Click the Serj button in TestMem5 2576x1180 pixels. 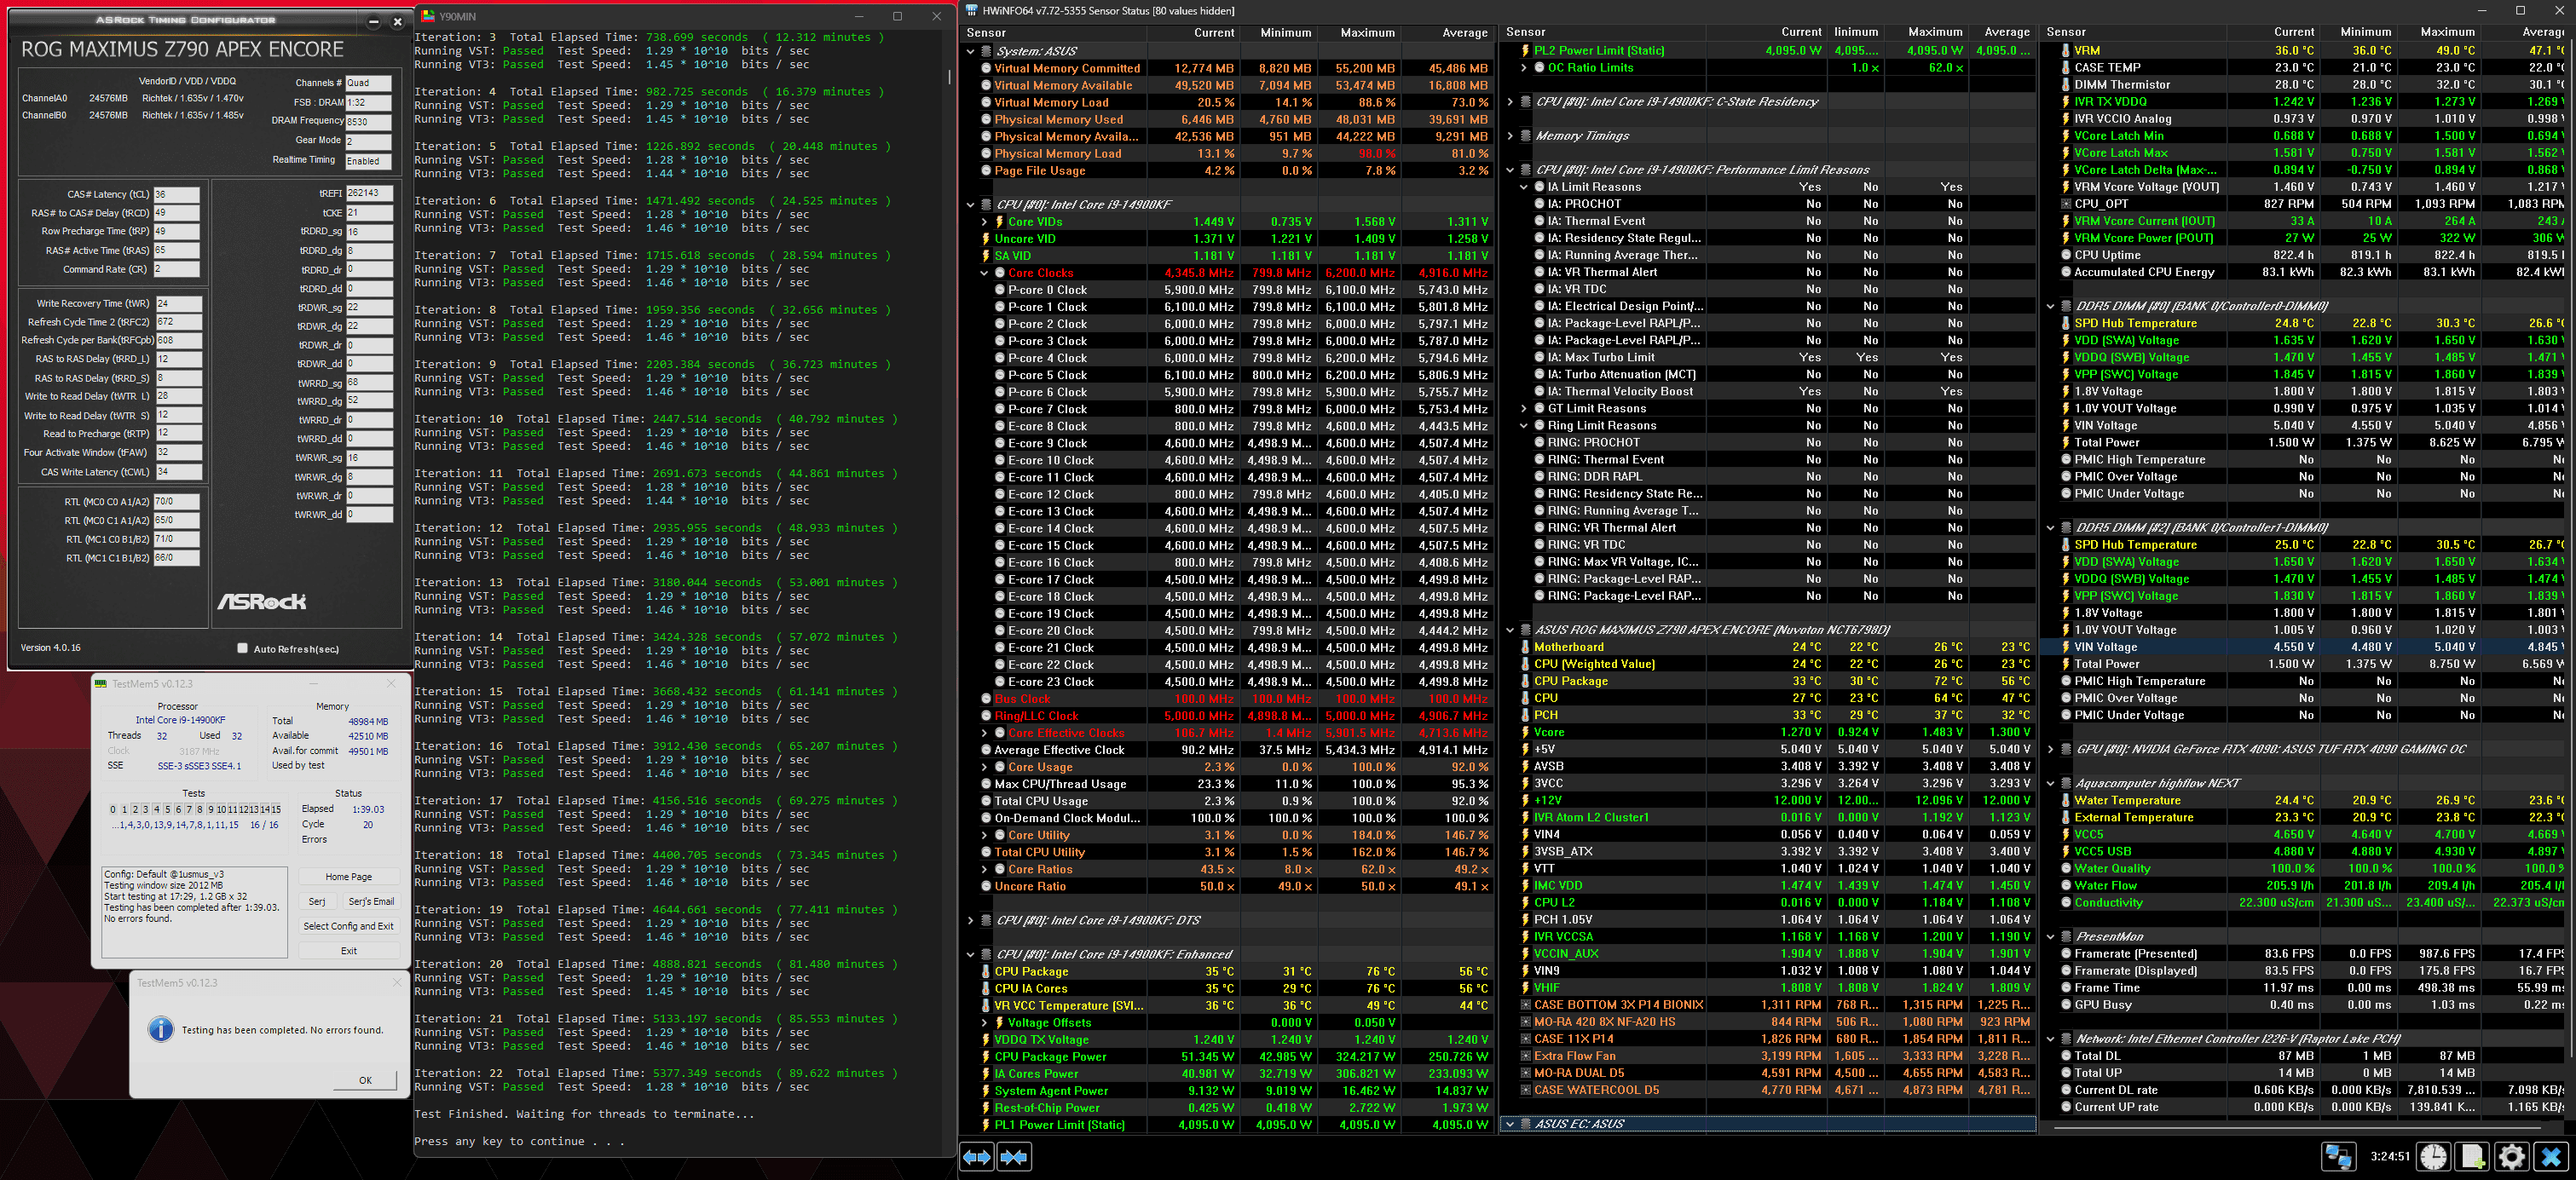[317, 901]
